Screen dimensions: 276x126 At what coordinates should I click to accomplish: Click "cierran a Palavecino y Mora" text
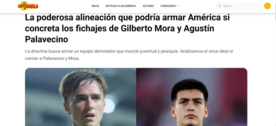pyautogui.click(x=52, y=59)
